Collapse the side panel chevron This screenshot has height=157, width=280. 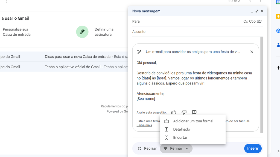[278, 151]
